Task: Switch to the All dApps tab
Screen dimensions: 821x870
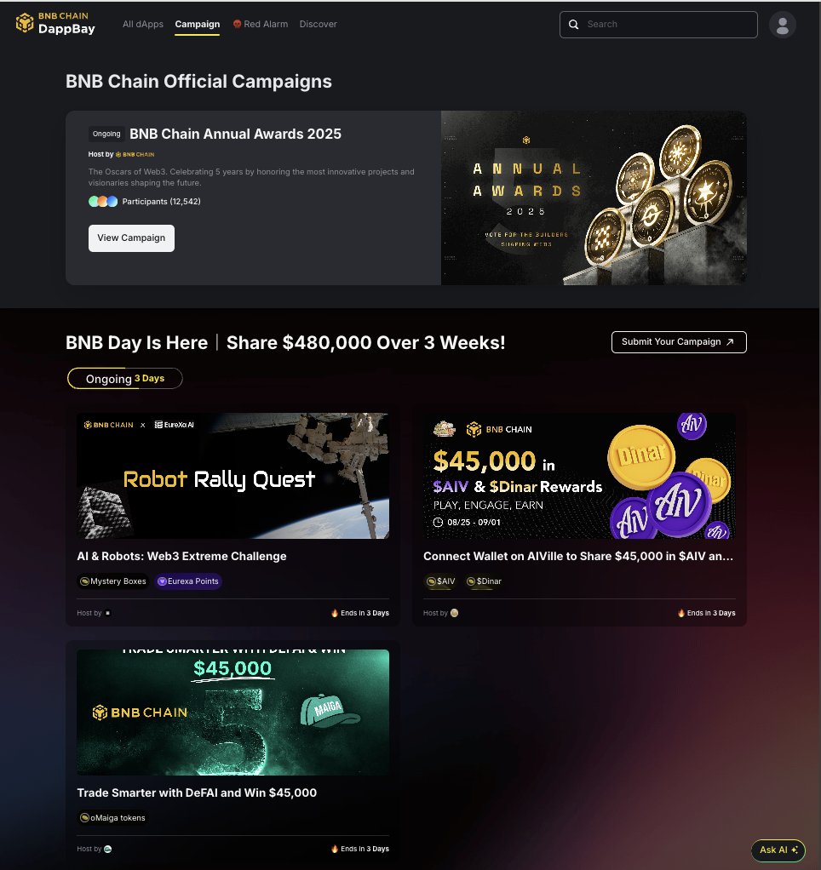Action: (x=143, y=24)
